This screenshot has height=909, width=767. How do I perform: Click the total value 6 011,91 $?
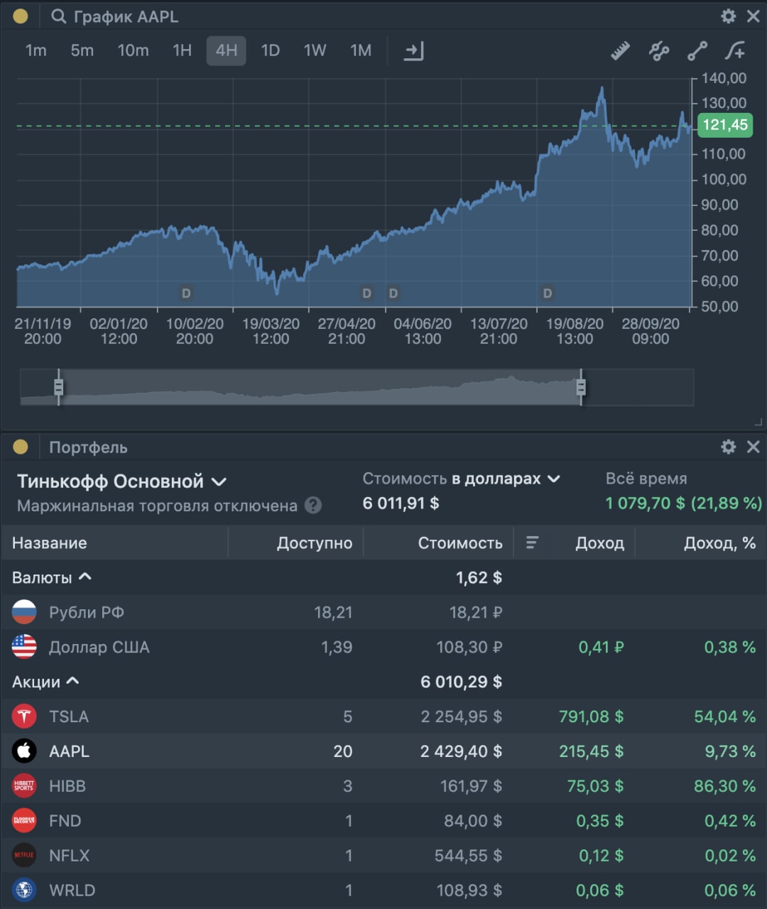coord(401,504)
